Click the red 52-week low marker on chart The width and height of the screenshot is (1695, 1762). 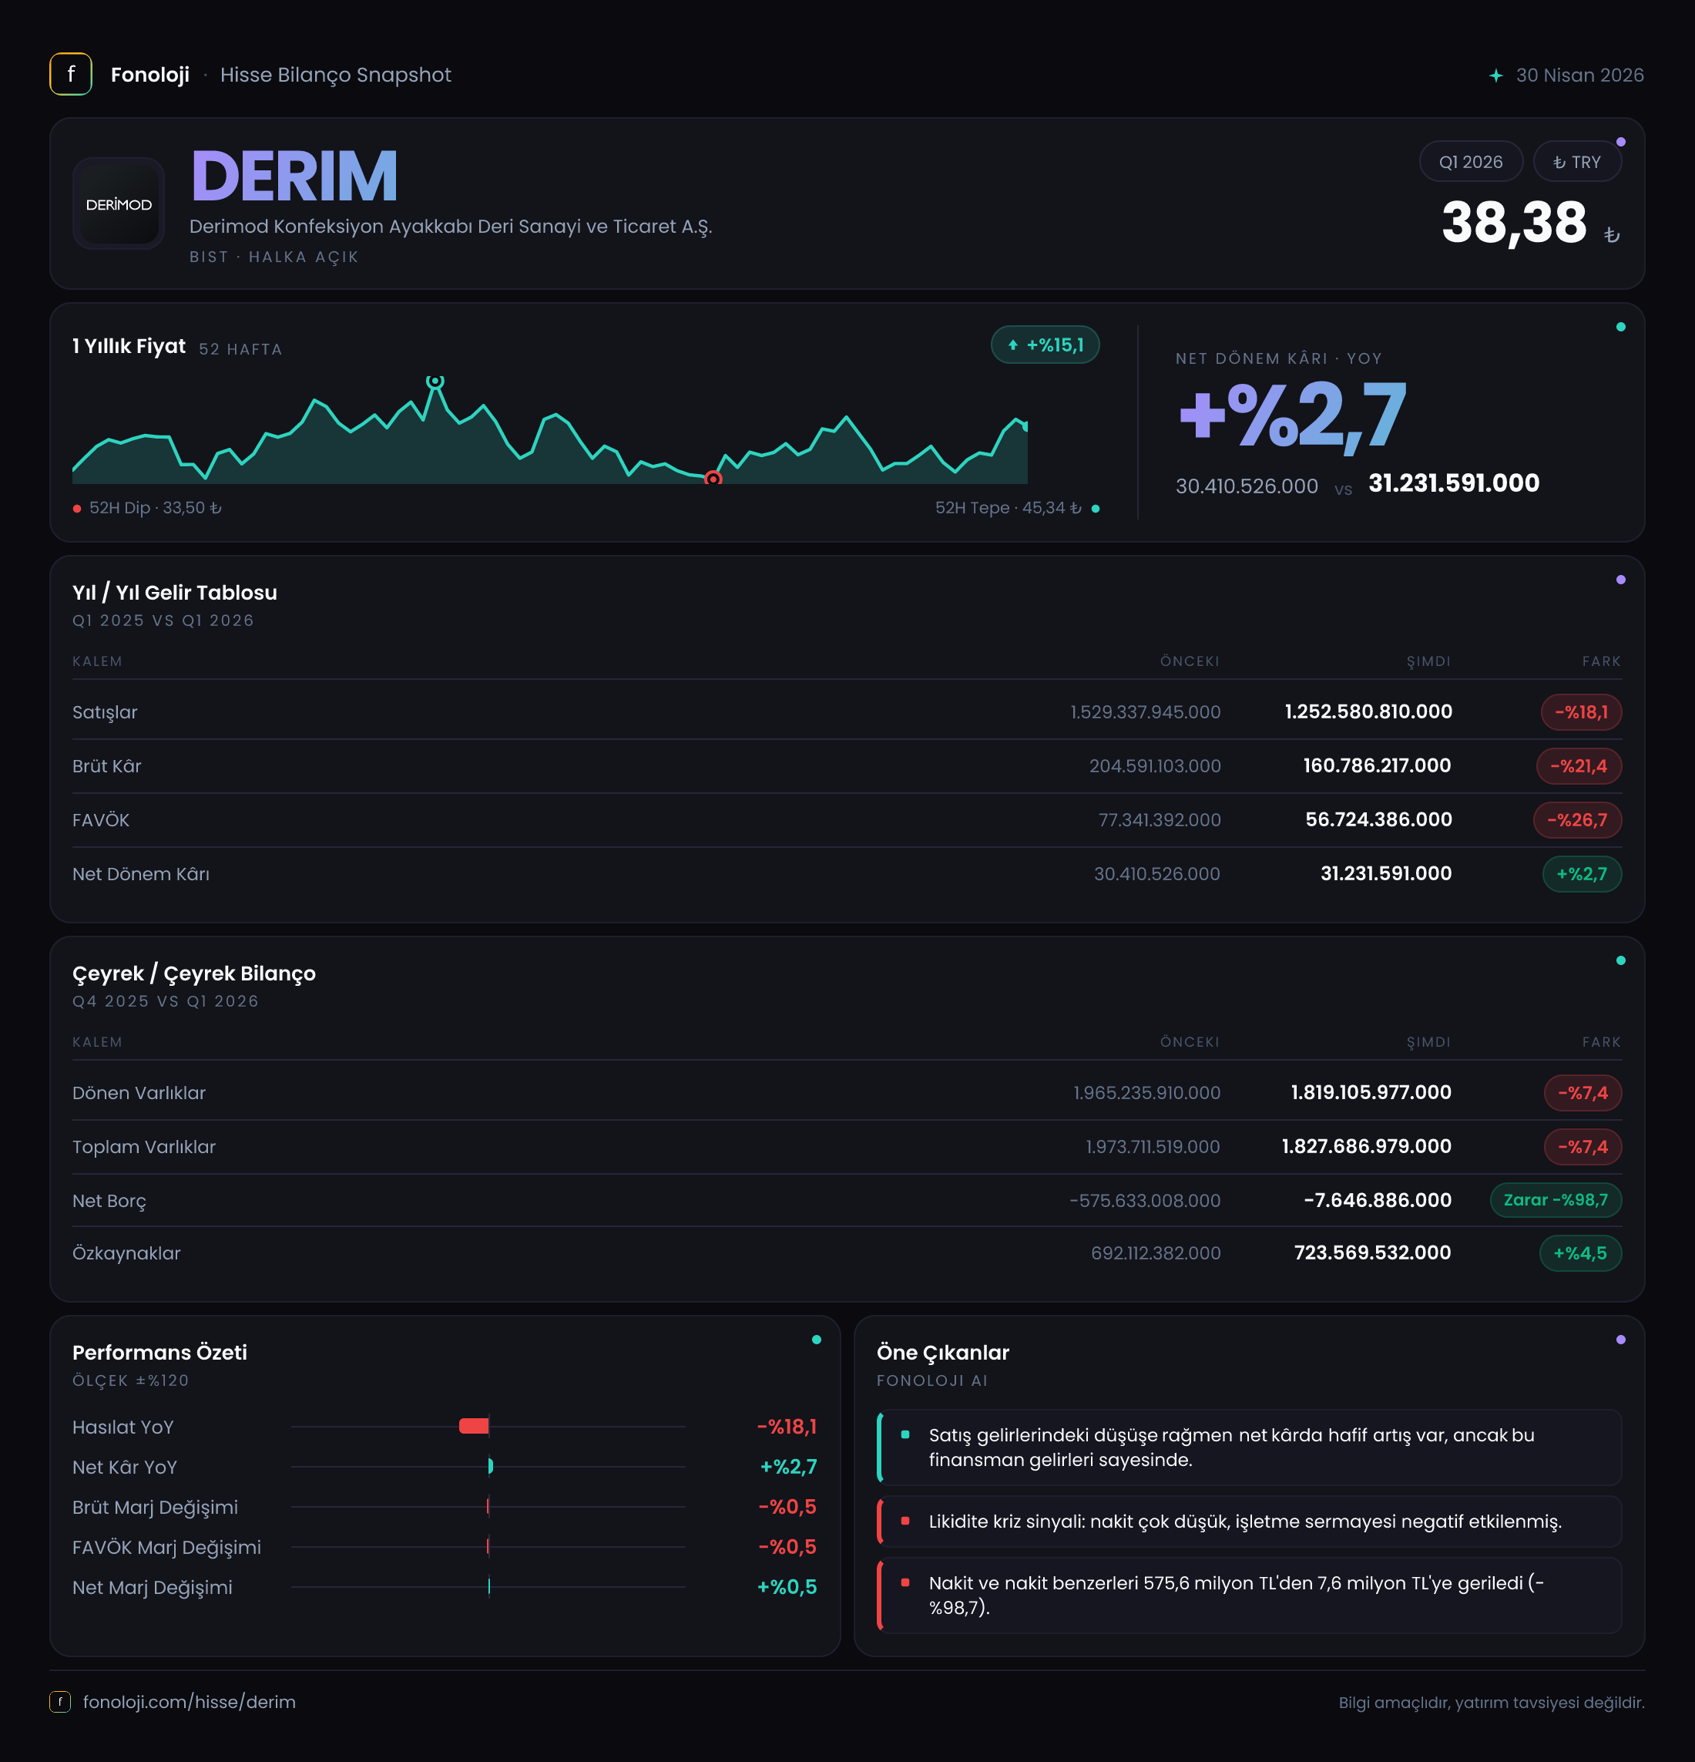point(713,478)
